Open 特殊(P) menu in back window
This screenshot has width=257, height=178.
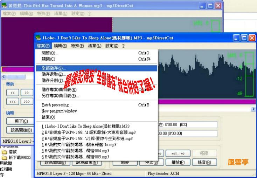pos(43,14)
